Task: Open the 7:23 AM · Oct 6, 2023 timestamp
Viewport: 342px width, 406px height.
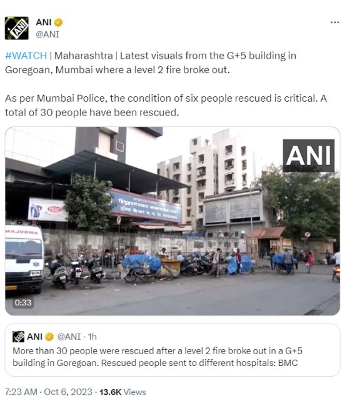Action: pos(49,392)
